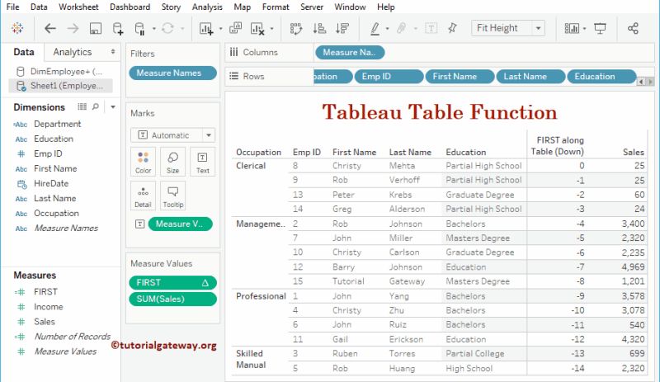Viewport: 660px width, 382px height.
Task: Select the Number of Records measure
Action: click(x=72, y=336)
